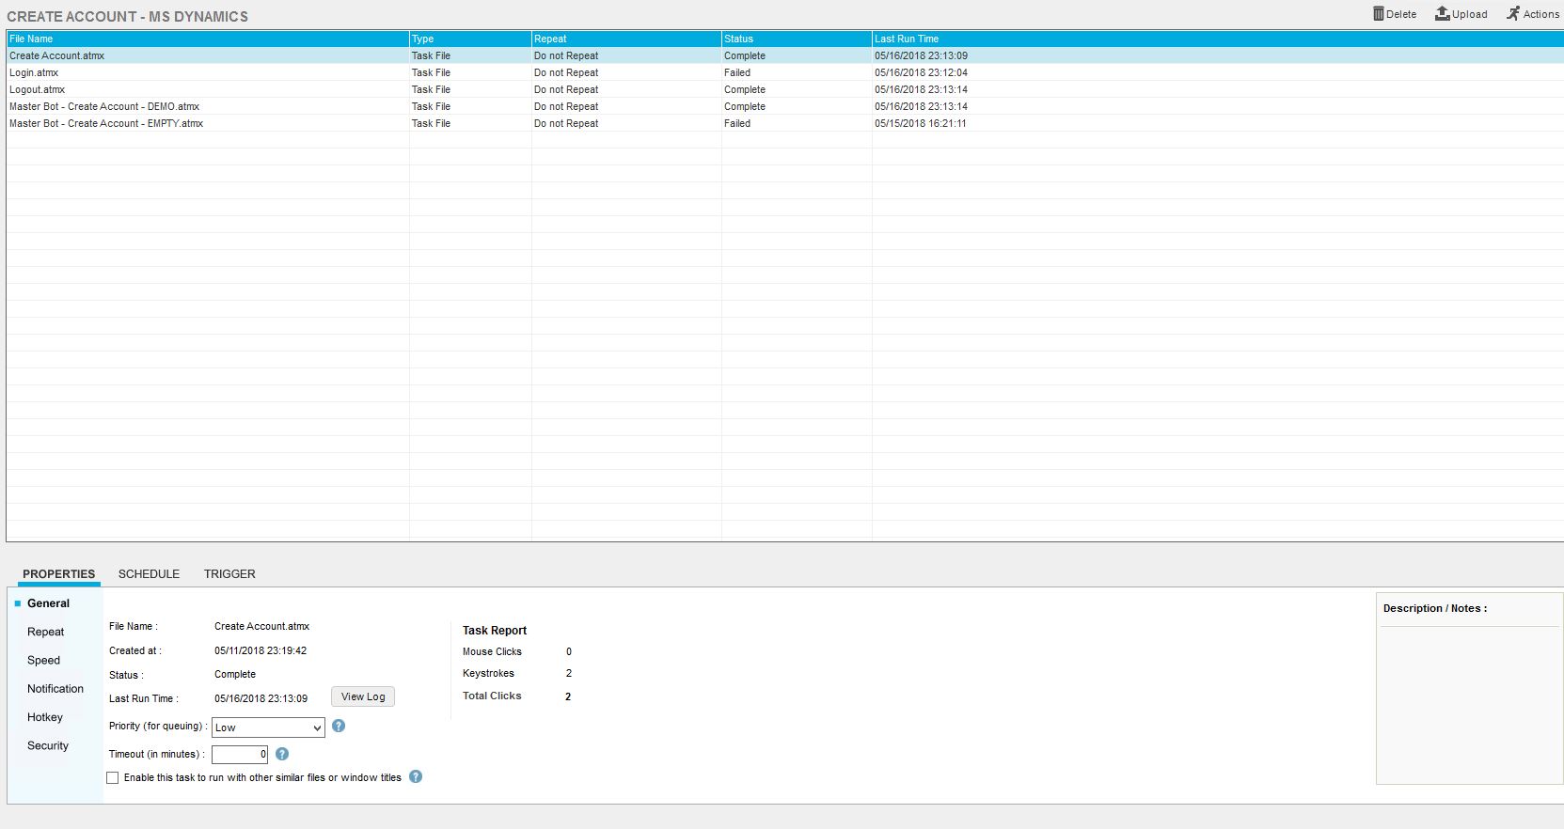Viewport: 1564px width, 829px height.
Task: Switch to the PROPERTIES tab
Action: pyautogui.click(x=58, y=574)
